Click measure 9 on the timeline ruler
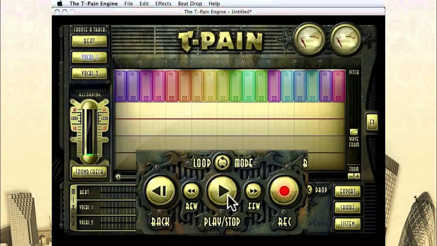Screen dimensions: 437x246 coord(217,61)
